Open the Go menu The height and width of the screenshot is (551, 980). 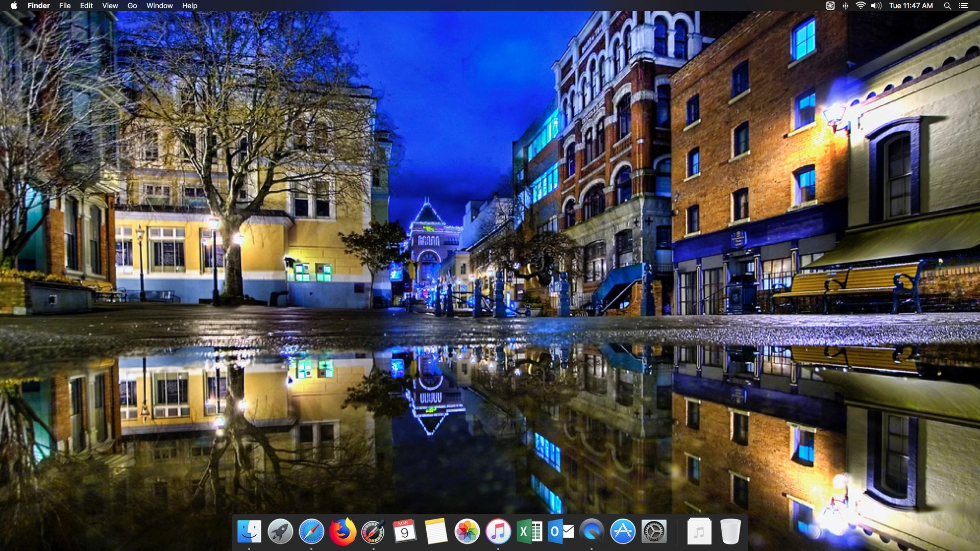132,6
